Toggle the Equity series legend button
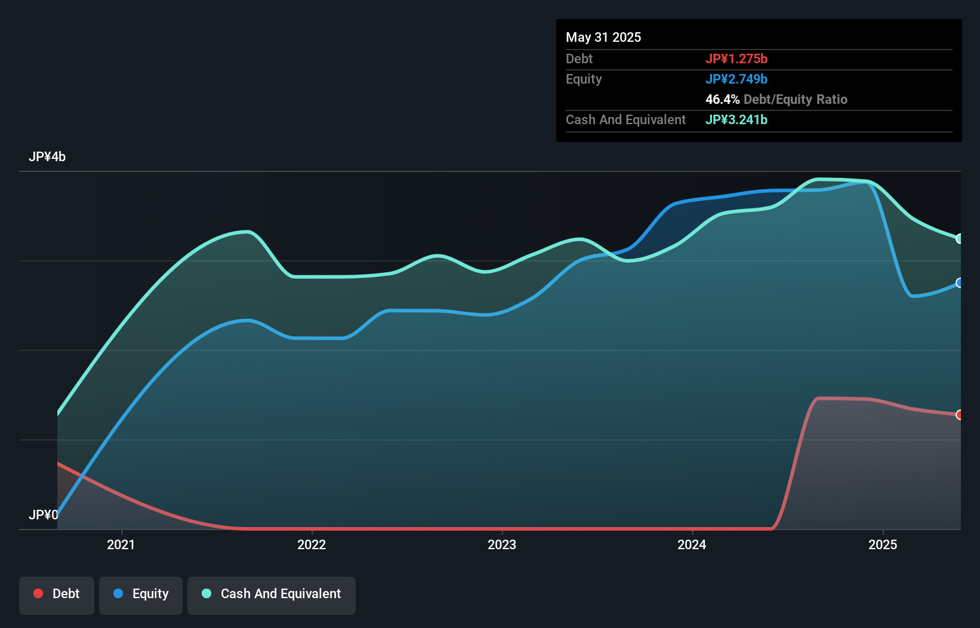 pyautogui.click(x=141, y=595)
